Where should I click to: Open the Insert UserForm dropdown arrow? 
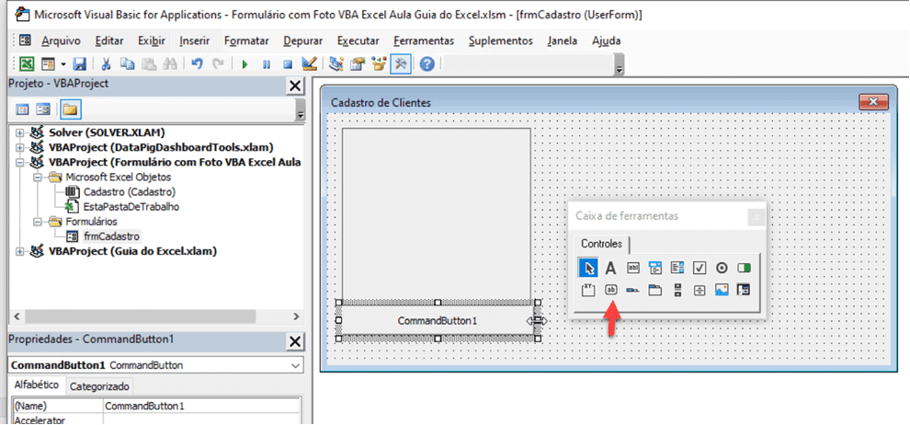[63, 63]
